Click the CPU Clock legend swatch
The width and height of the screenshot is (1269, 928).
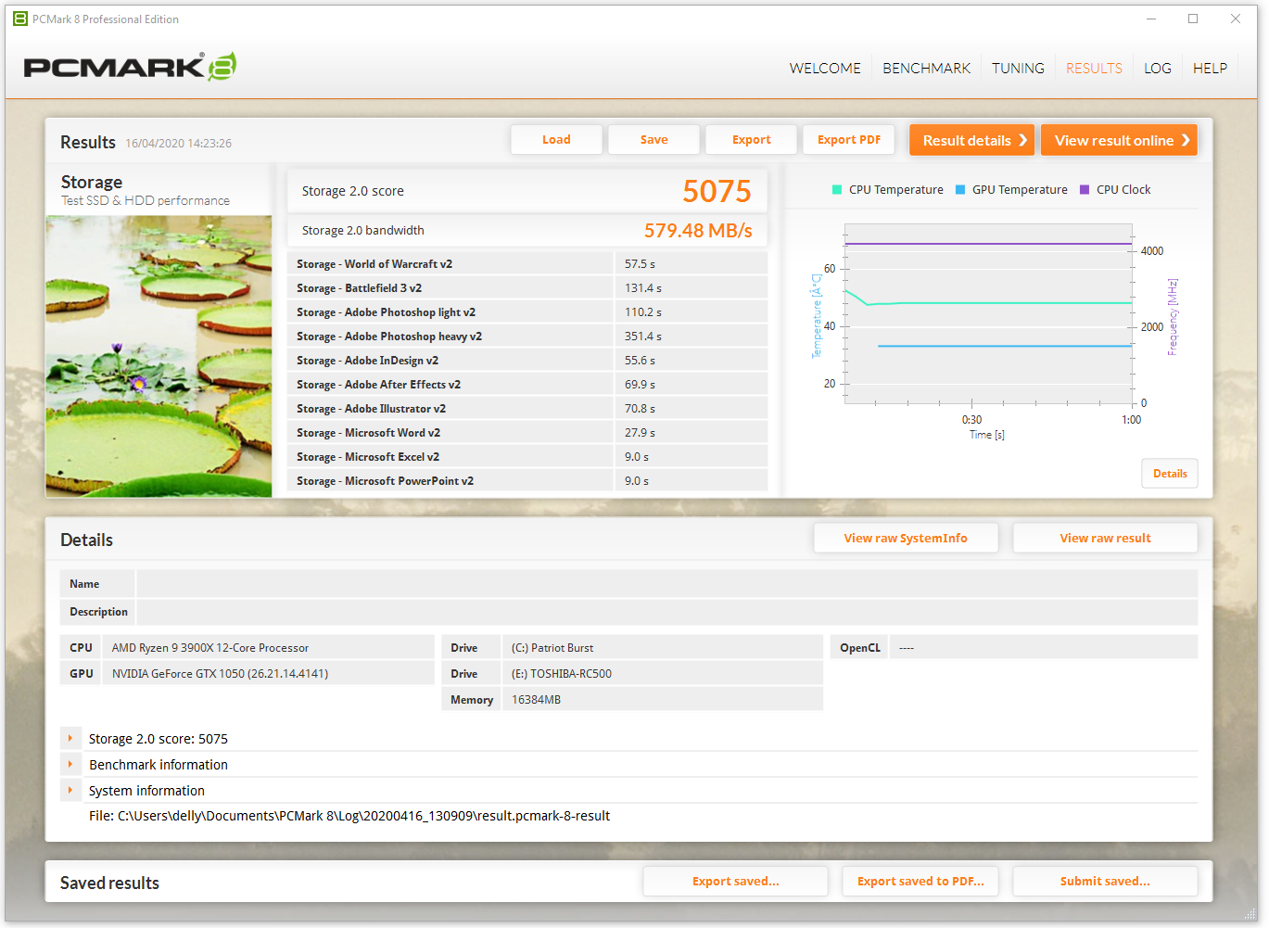1085,190
